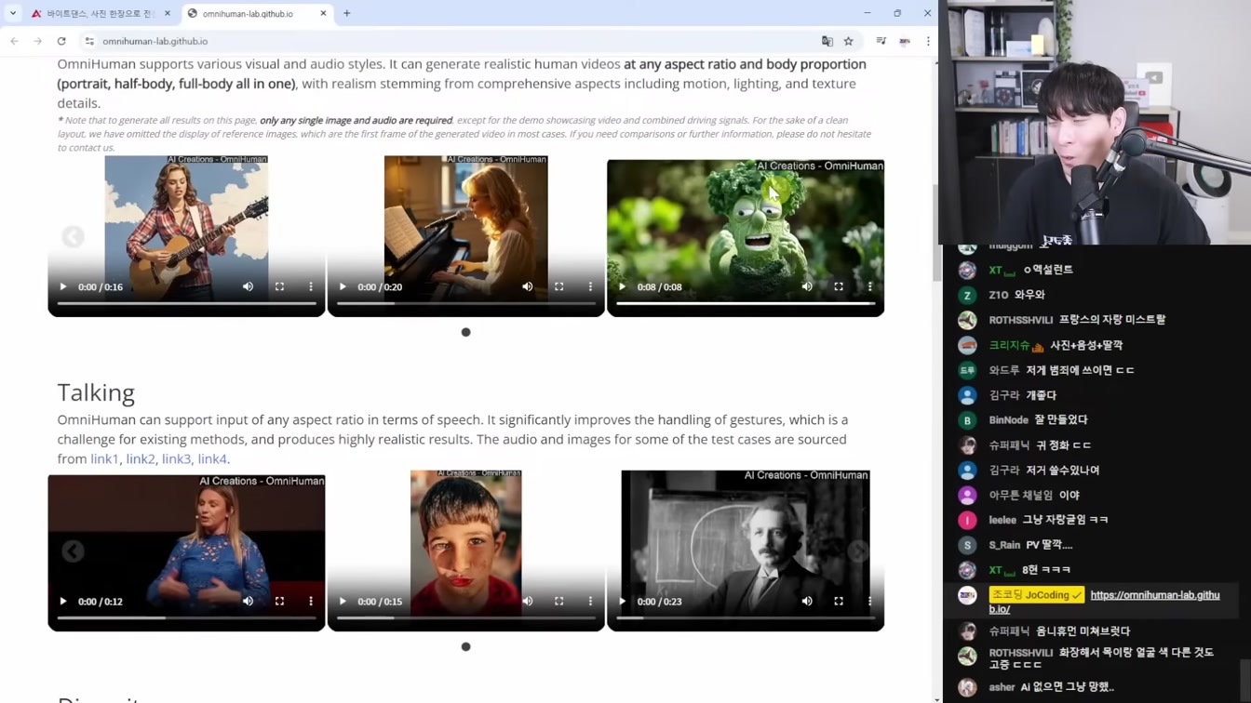This screenshot has width=1251, height=703.
Task: Bookmark this page with star
Action: (849, 41)
